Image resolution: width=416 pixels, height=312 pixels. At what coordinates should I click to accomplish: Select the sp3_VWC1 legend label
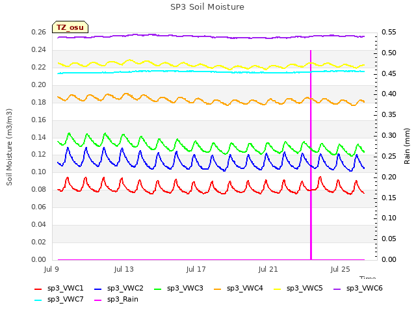(x=65, y=289)
